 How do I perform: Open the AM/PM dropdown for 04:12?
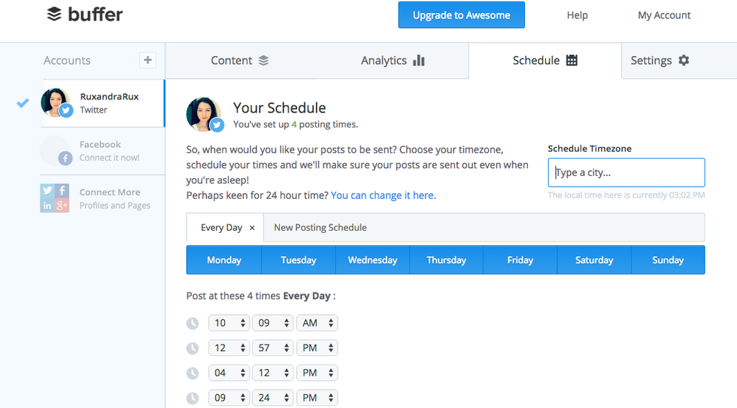[x=317, y=373]
